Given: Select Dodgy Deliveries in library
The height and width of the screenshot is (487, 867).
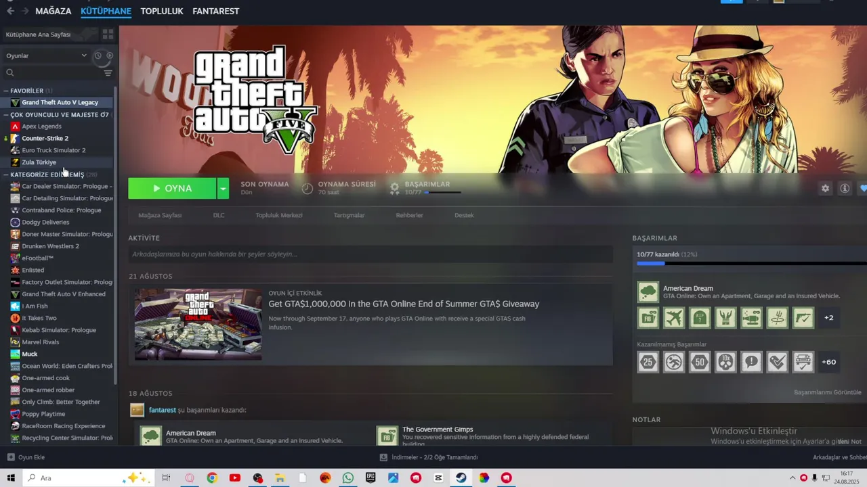Looking at the screenshot, I should 45,222.
